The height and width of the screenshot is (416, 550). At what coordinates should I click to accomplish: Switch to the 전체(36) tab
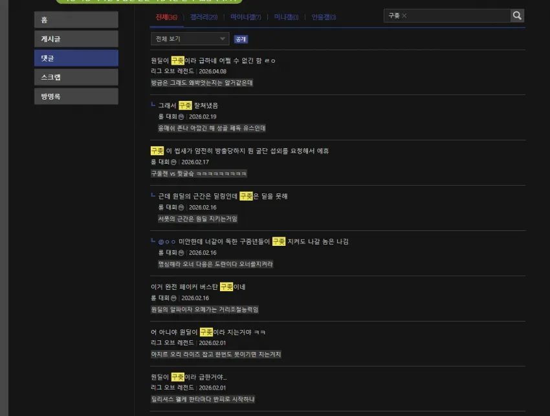click(x=166, y=17)
